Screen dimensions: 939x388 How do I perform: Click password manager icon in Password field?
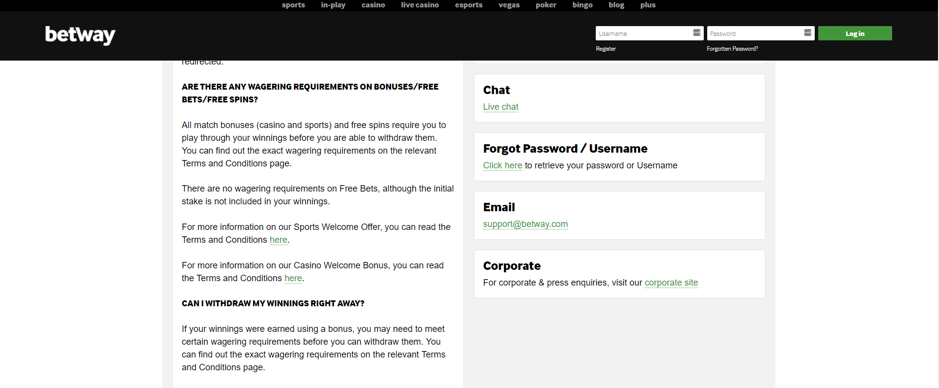(x=807, y=32)
